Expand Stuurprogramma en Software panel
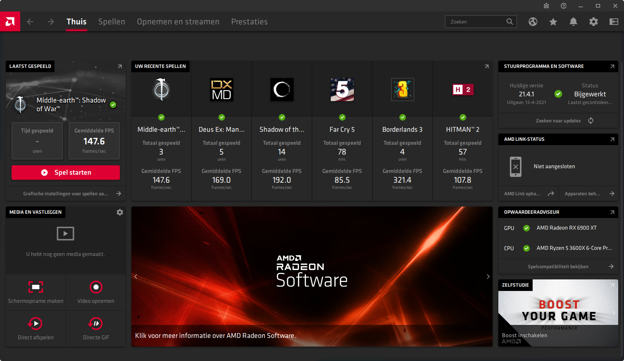 coord(612,66)
